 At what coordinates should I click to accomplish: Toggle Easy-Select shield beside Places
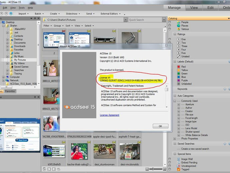tap(170, 26)
